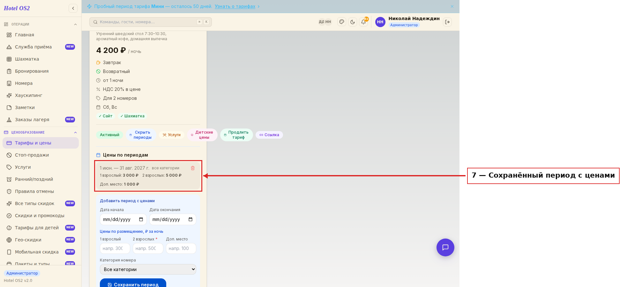Follow the Узнать о тарифах link
Screen dimensions: 627x287
tap(235, 6)
